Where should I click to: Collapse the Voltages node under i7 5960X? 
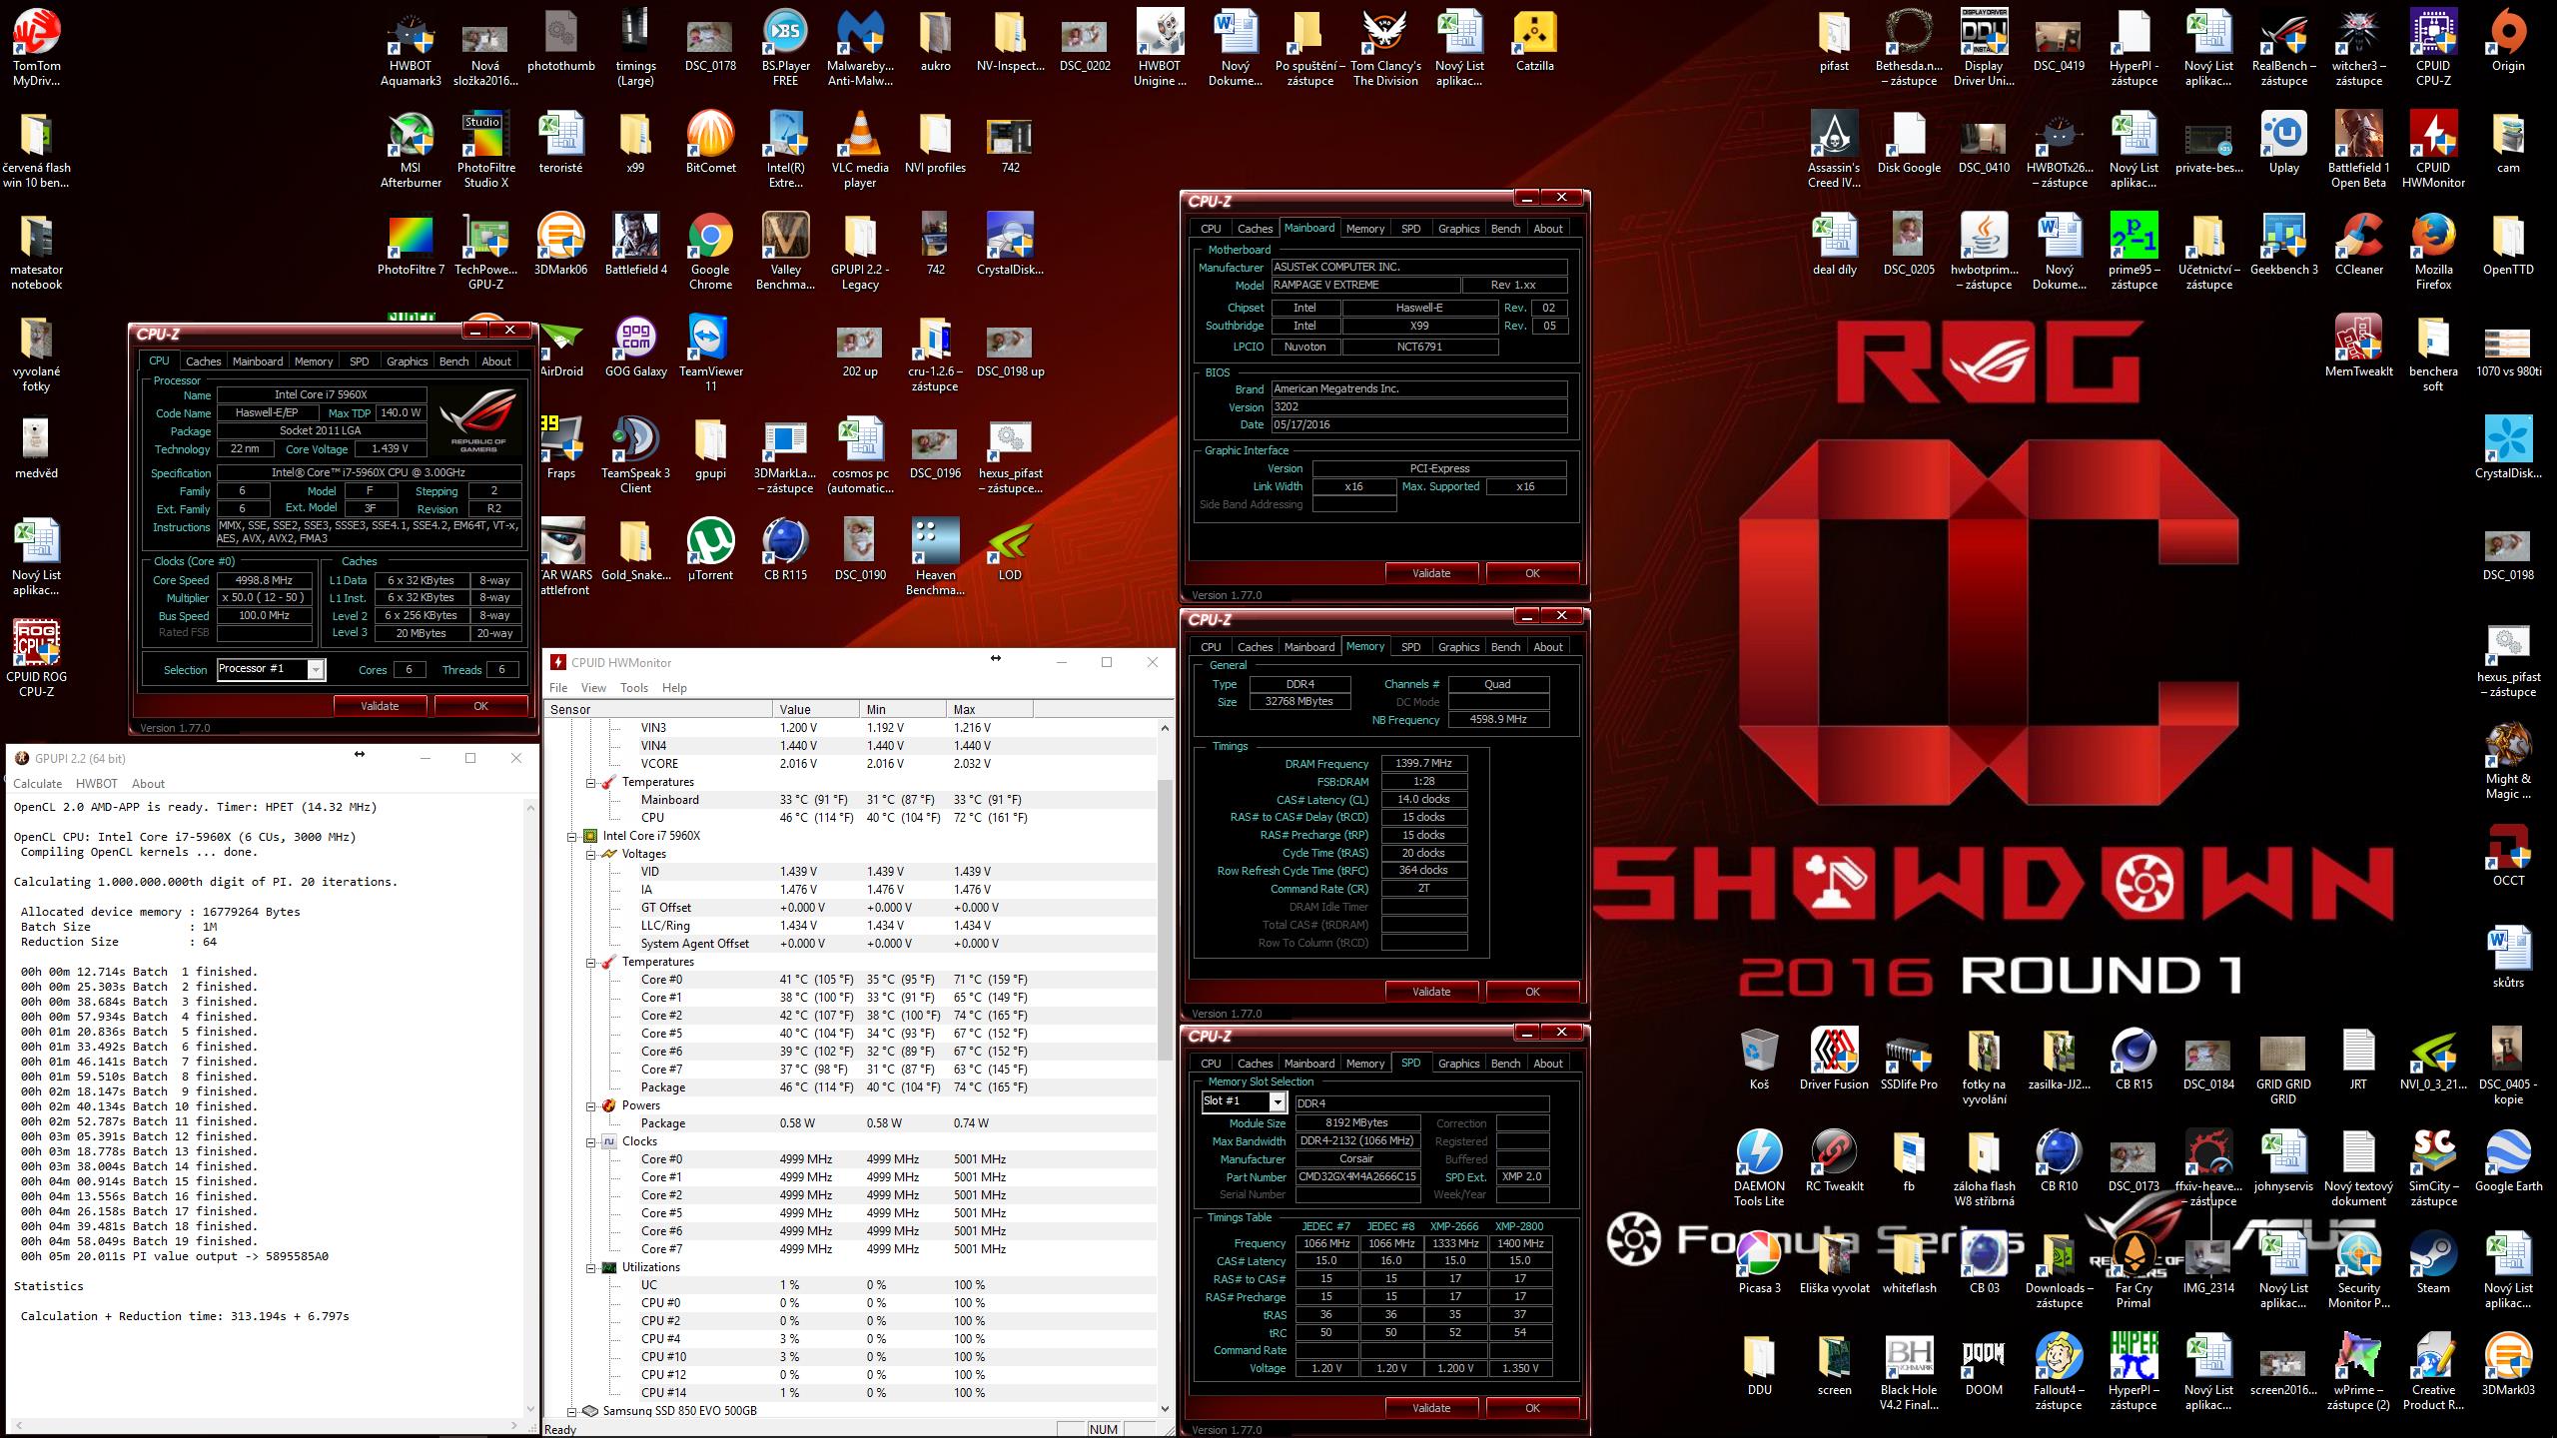click(590, 854)
